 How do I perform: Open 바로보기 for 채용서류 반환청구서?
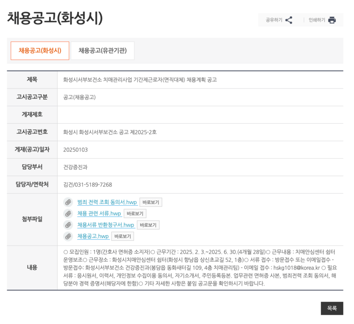click(x=148, y=225)
